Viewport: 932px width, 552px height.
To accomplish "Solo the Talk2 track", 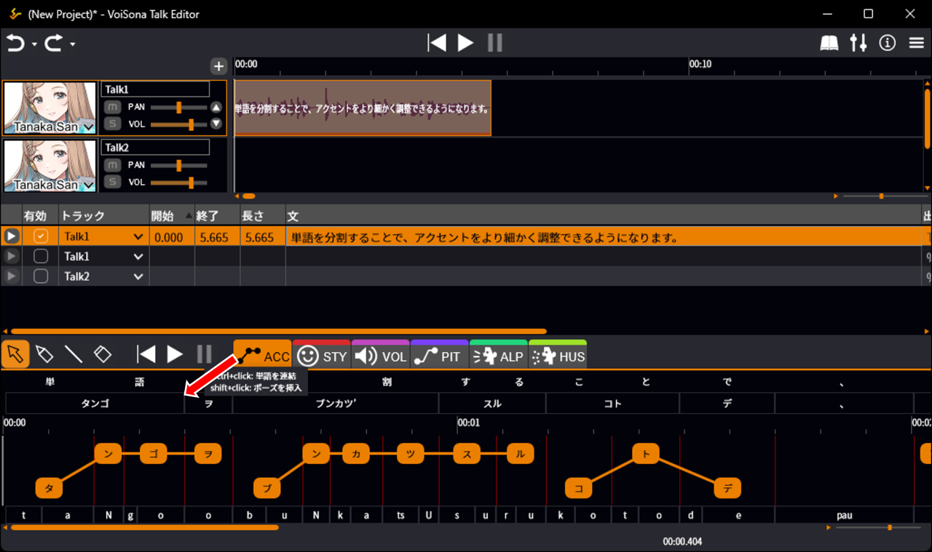I will [112, 182].
